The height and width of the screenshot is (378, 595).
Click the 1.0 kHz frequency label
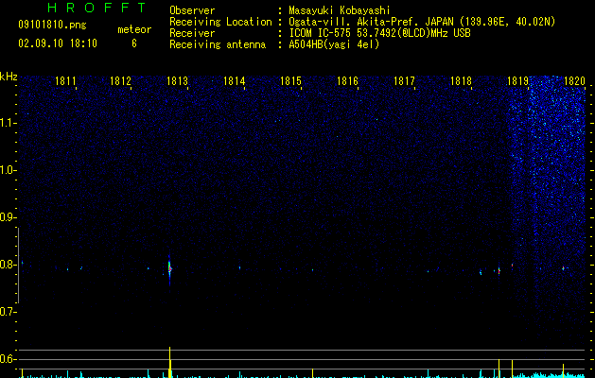coord(9,170)
